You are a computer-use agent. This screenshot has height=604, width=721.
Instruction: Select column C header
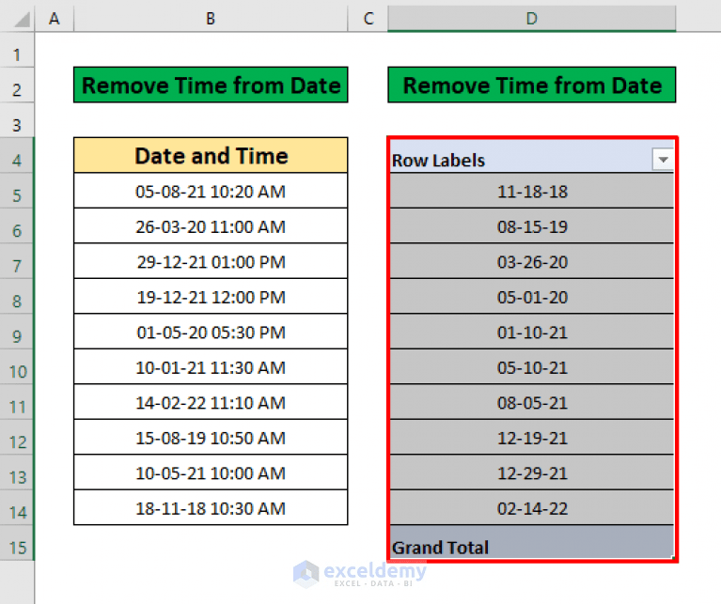(x=368, y=19)
